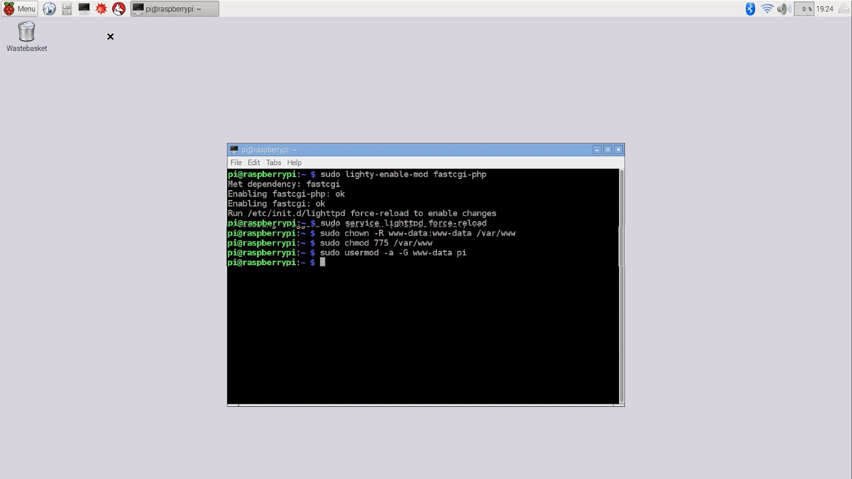The width and height of the screenshot is (852, 479).
Task: Click the clock showing 19:24
Action: pyautogui.click(x=824, y=8)
